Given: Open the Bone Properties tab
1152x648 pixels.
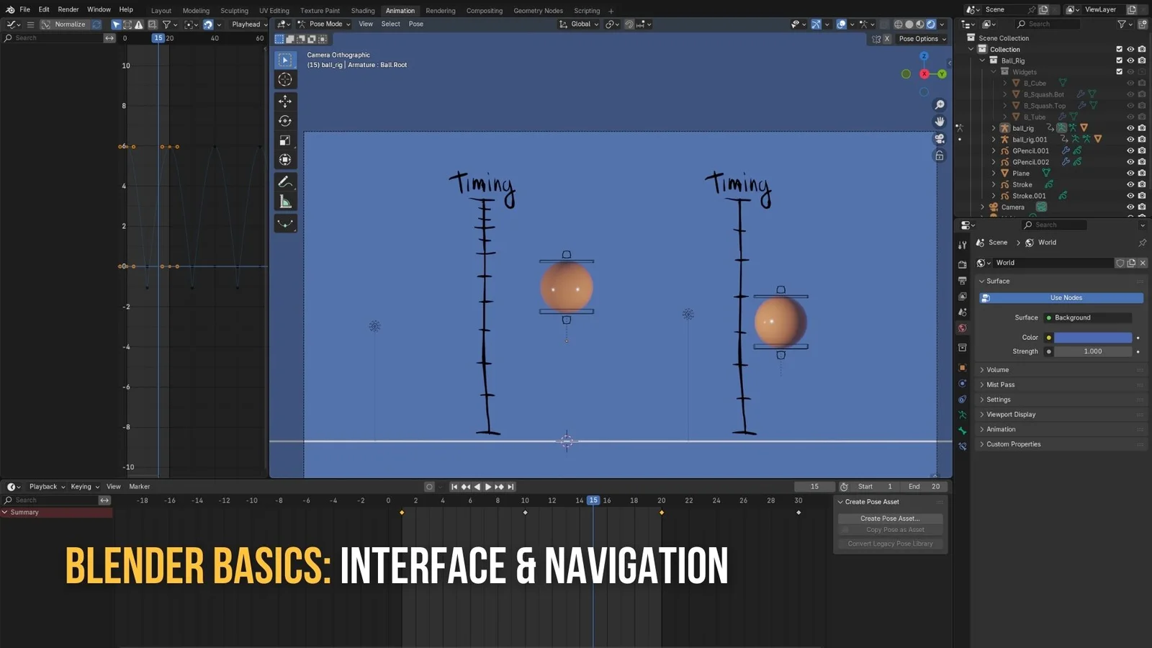Looking at the screenshot, I should pos(963,431).
